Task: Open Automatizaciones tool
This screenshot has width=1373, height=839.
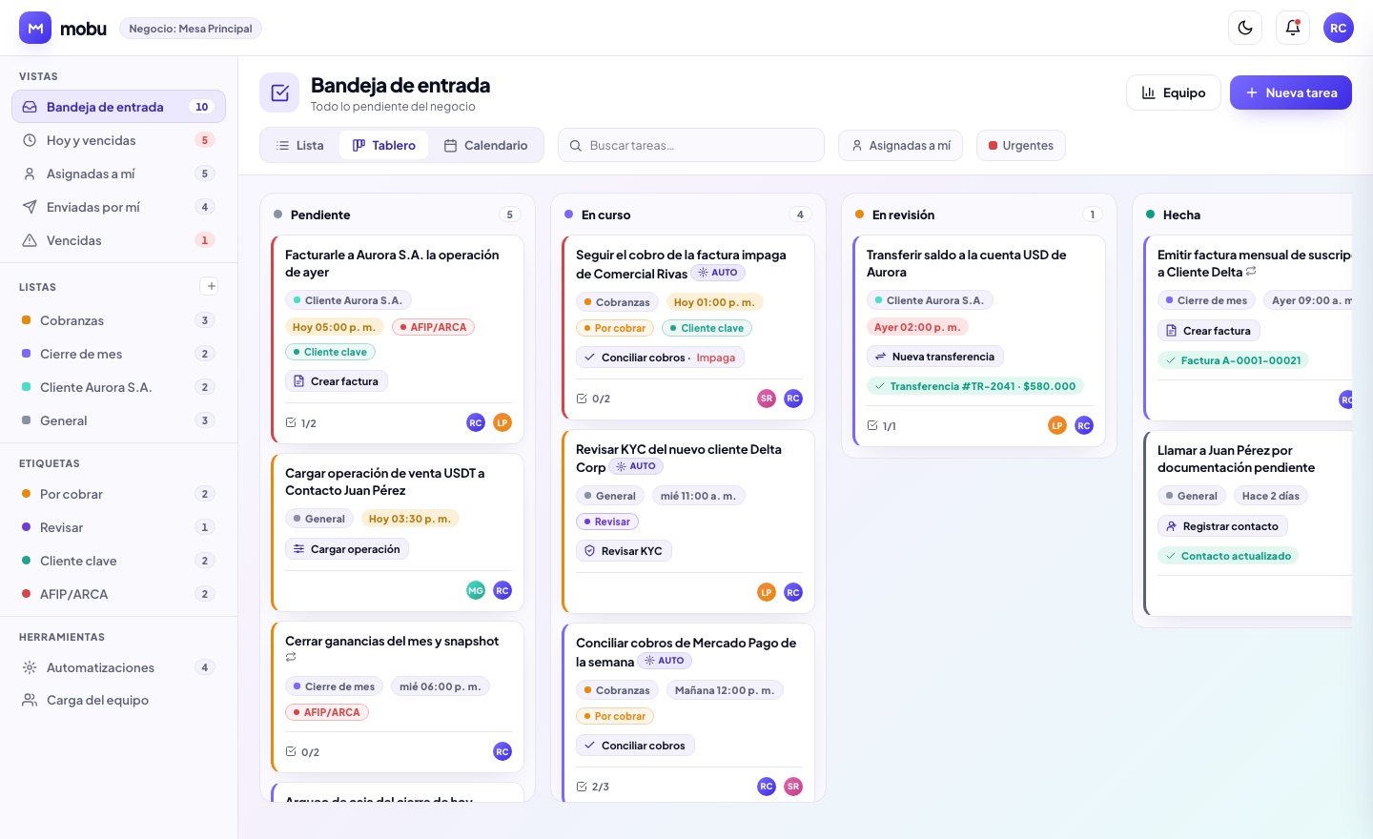Action: pyautogui.click(x=118, y=667)
